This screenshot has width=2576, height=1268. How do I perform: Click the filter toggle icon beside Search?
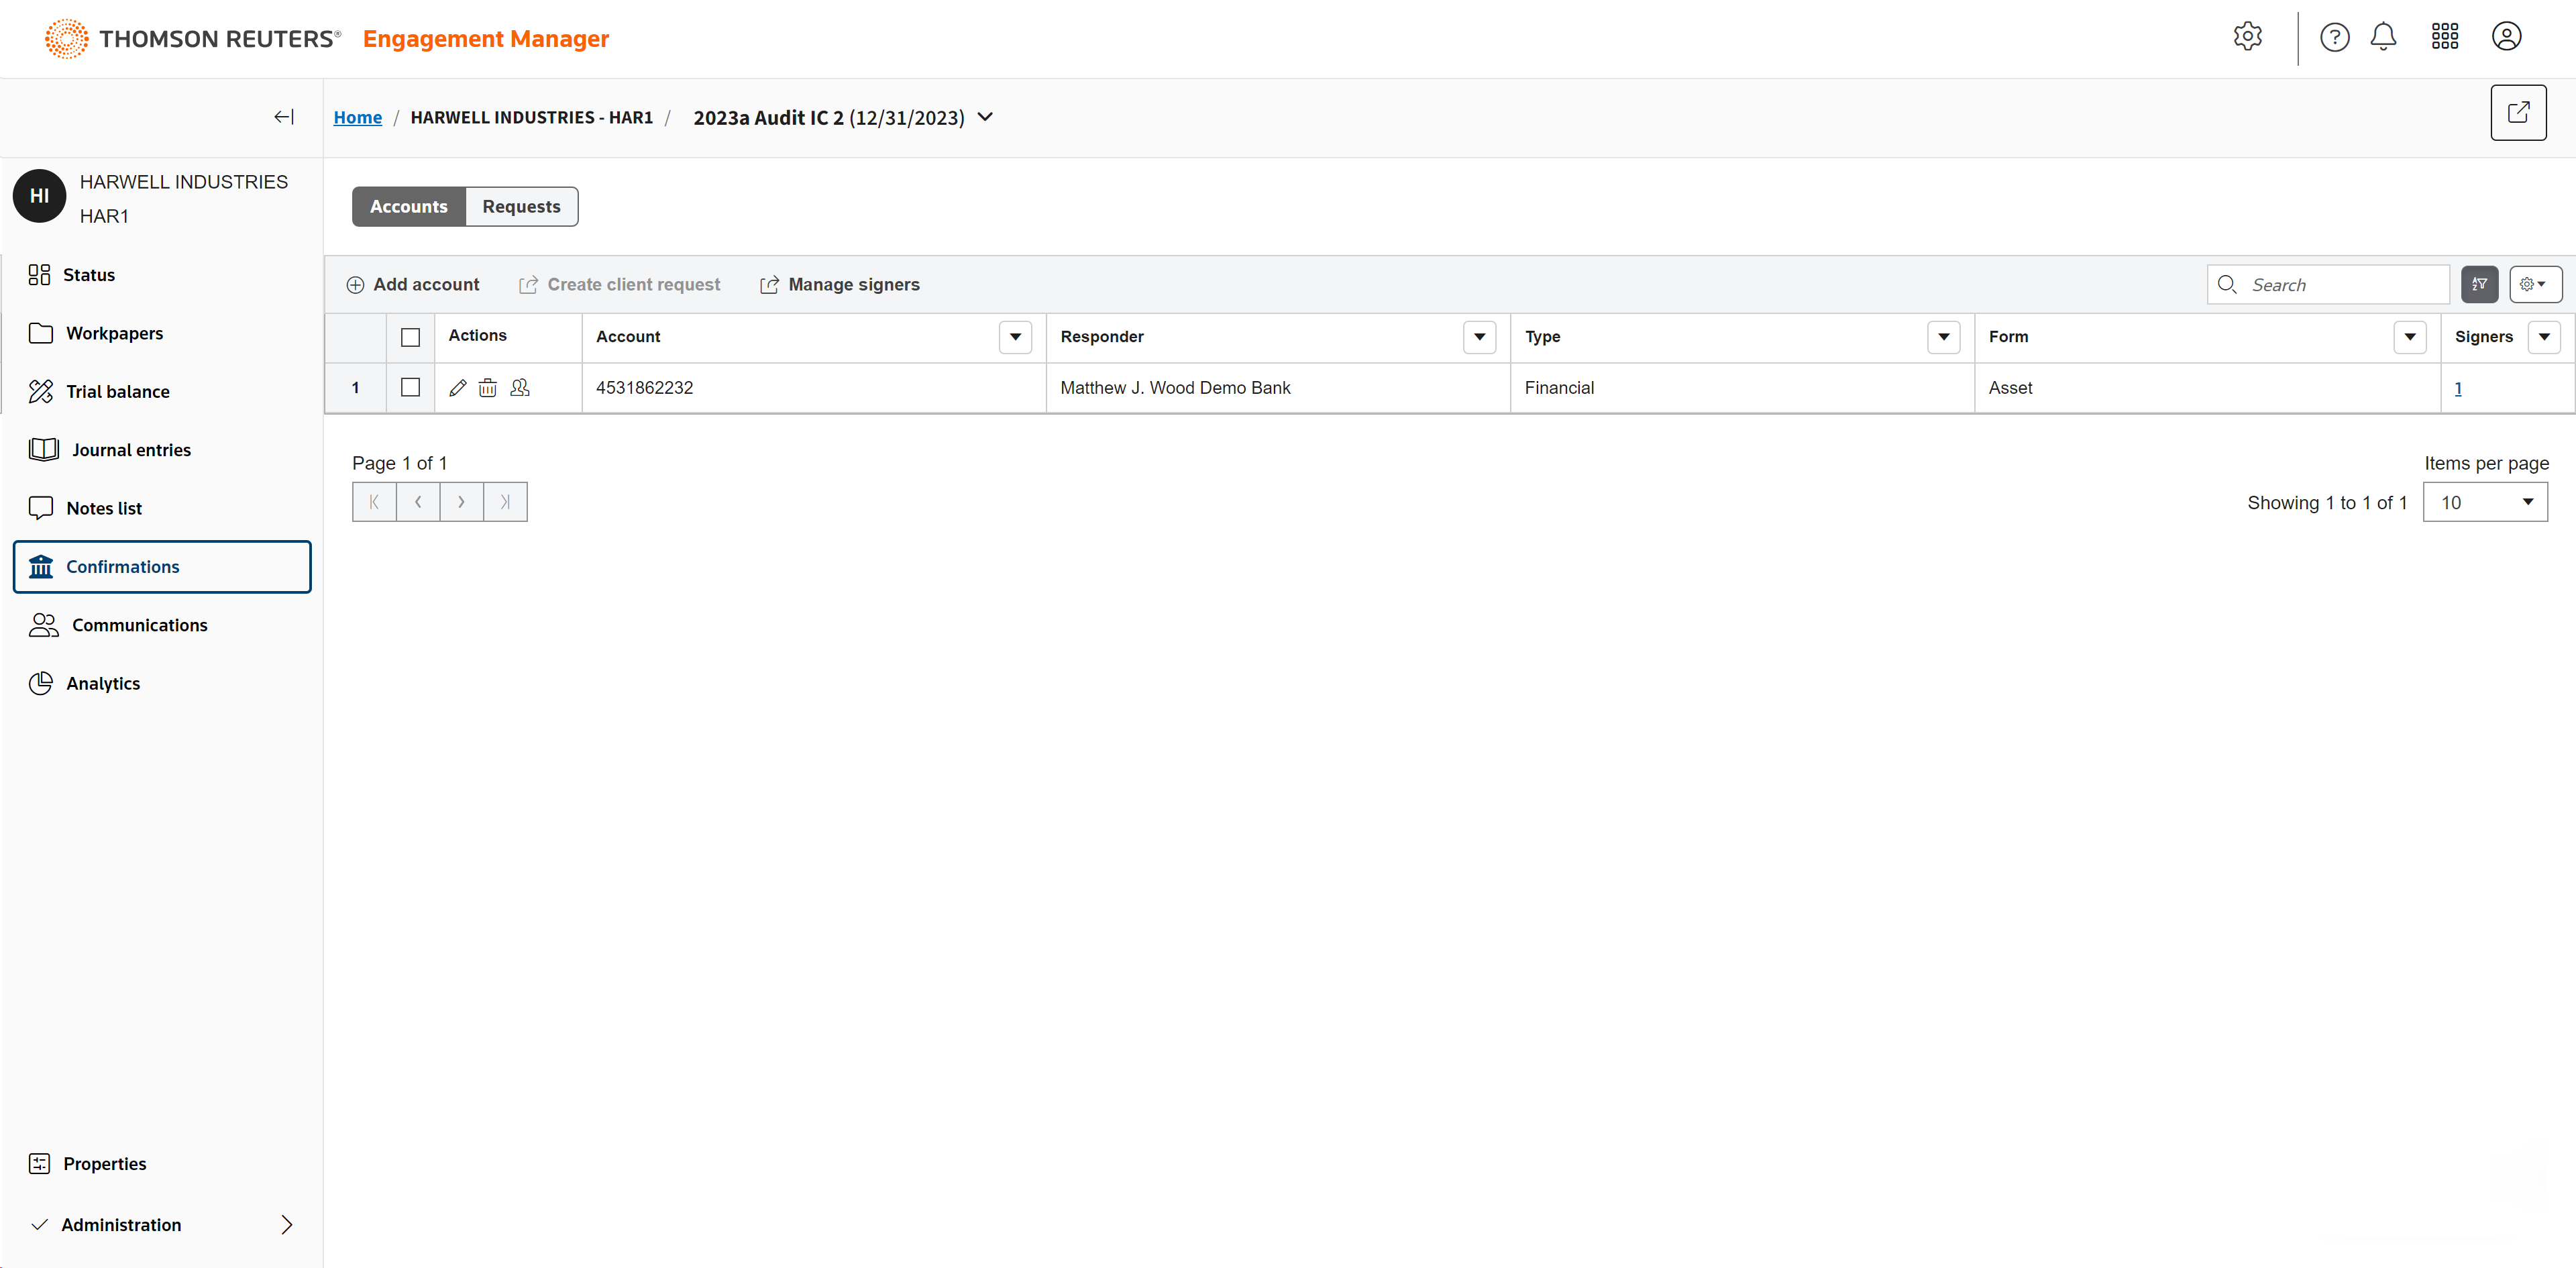[2479, 285]
